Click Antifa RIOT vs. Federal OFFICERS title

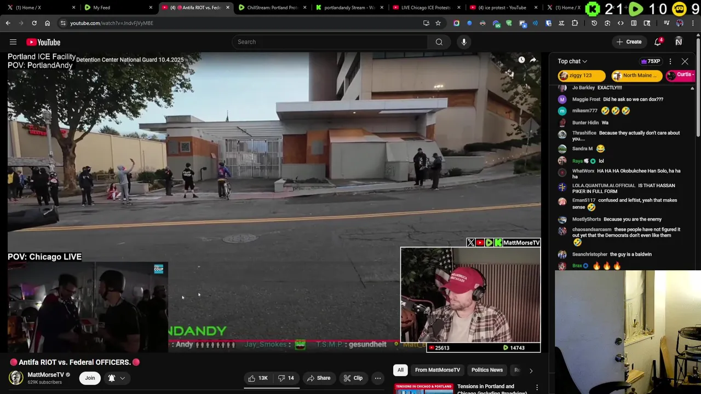tap(74, 362)
